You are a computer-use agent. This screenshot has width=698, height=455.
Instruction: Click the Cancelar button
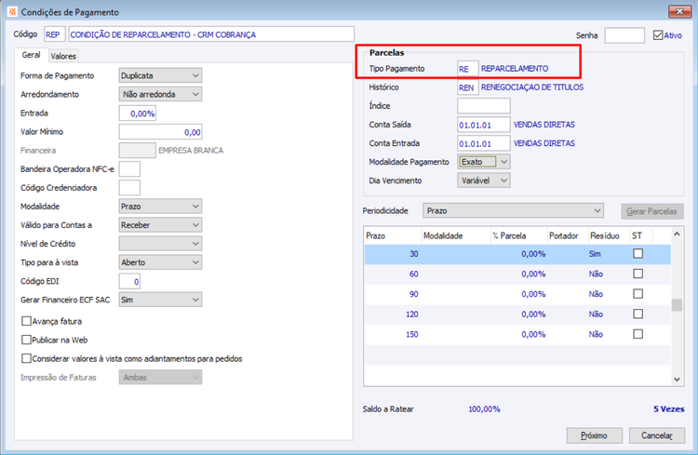[x=657, y=435]
